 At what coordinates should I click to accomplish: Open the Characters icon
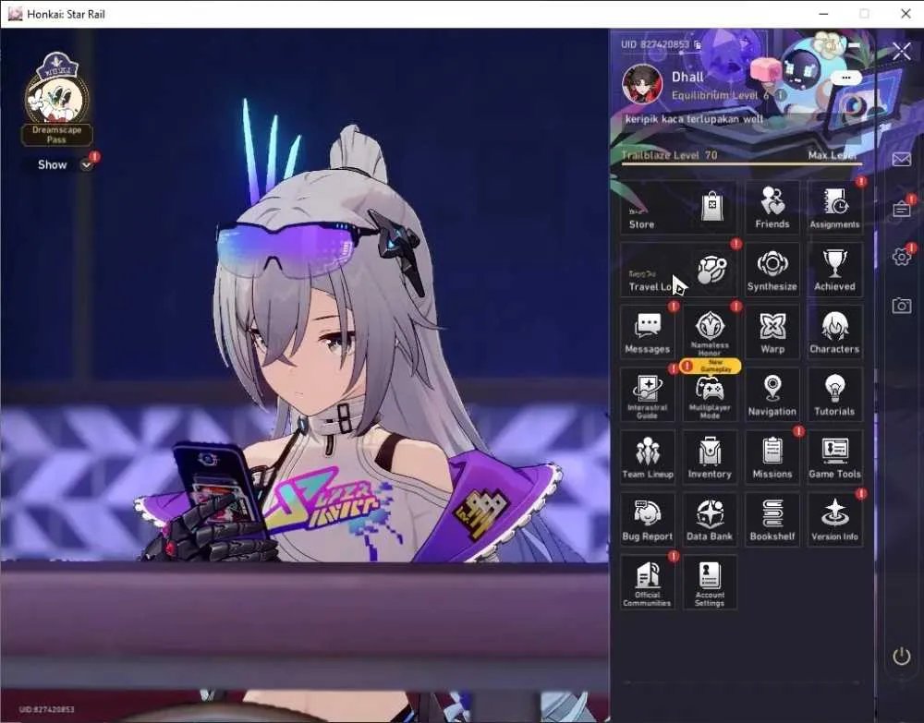[834, 332]
